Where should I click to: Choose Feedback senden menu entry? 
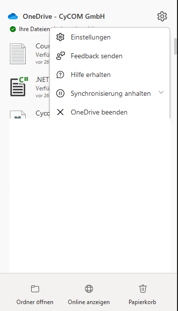(x=110, y=56)
